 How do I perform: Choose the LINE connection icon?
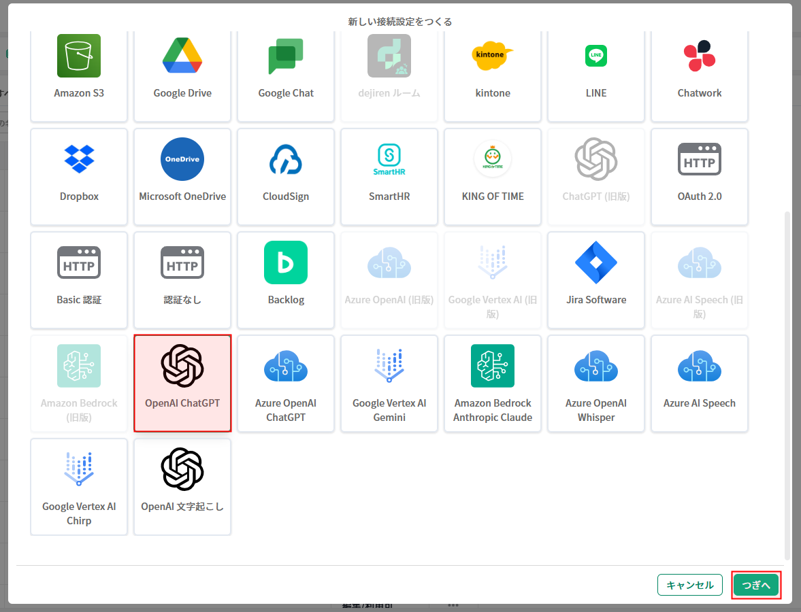point(596,56)
